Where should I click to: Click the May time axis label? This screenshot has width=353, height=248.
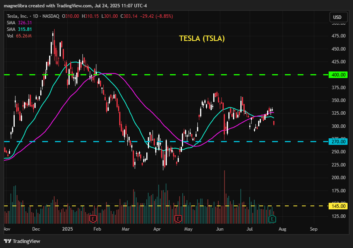coord(188,229)
